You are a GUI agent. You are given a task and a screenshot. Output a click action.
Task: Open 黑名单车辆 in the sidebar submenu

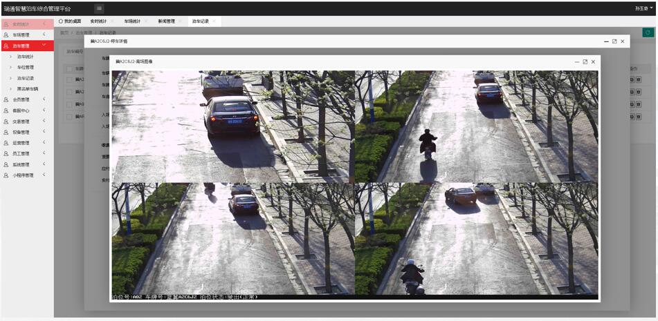tap(28, 89)
